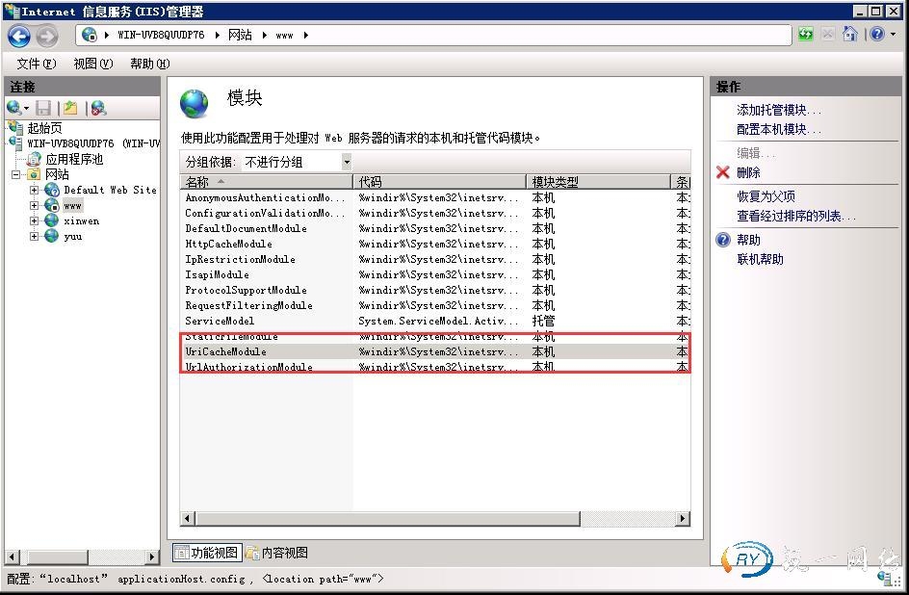Click the Delete connection icon in Connections toolbar
909x595 pixels.
[98, 109]
